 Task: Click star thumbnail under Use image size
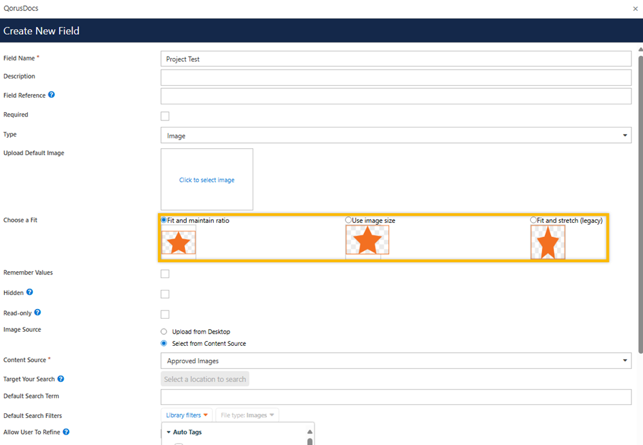pyautogui.click(x=367, y=240)
